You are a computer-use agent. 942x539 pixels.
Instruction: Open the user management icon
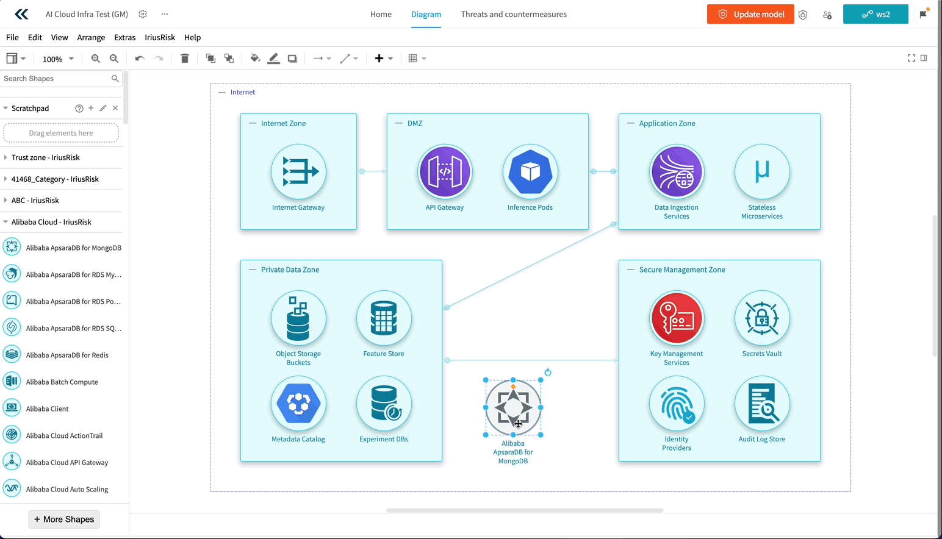827,15
